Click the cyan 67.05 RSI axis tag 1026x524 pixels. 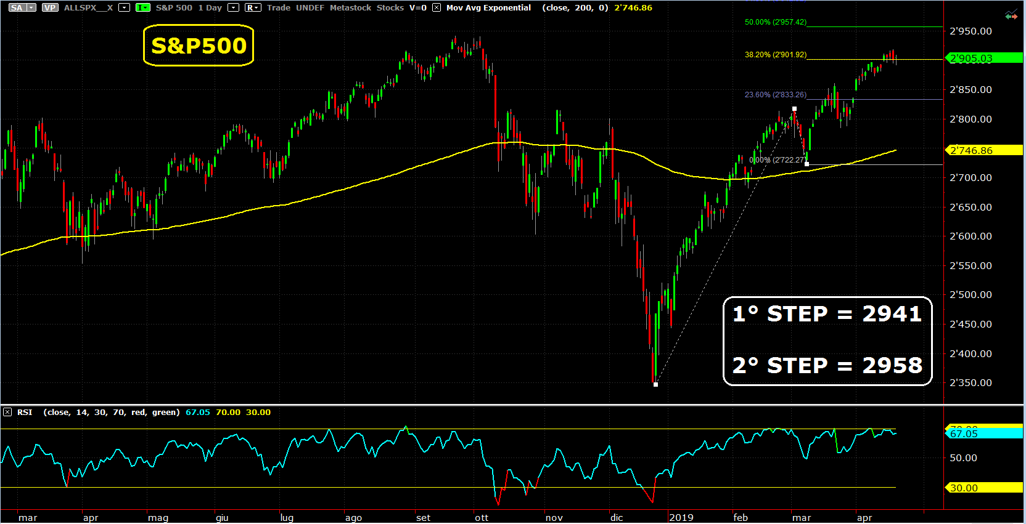pyautogui.click(x=984, y=434)
